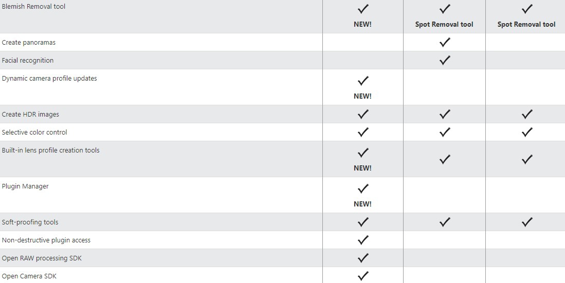Click the Blemish Removal tool first-column checkmark
565x283 pixels.
click(362, 9)
